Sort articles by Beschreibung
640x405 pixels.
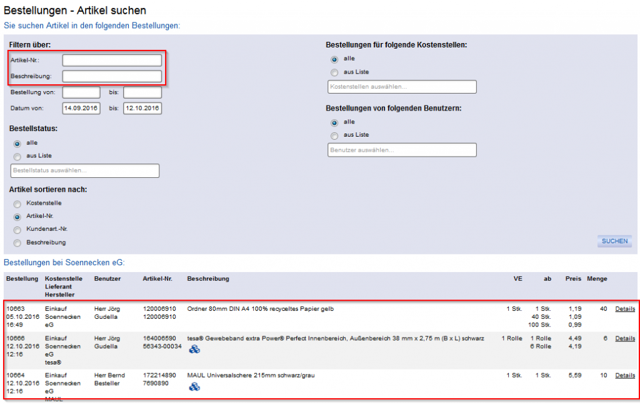(x=17, y=243)
